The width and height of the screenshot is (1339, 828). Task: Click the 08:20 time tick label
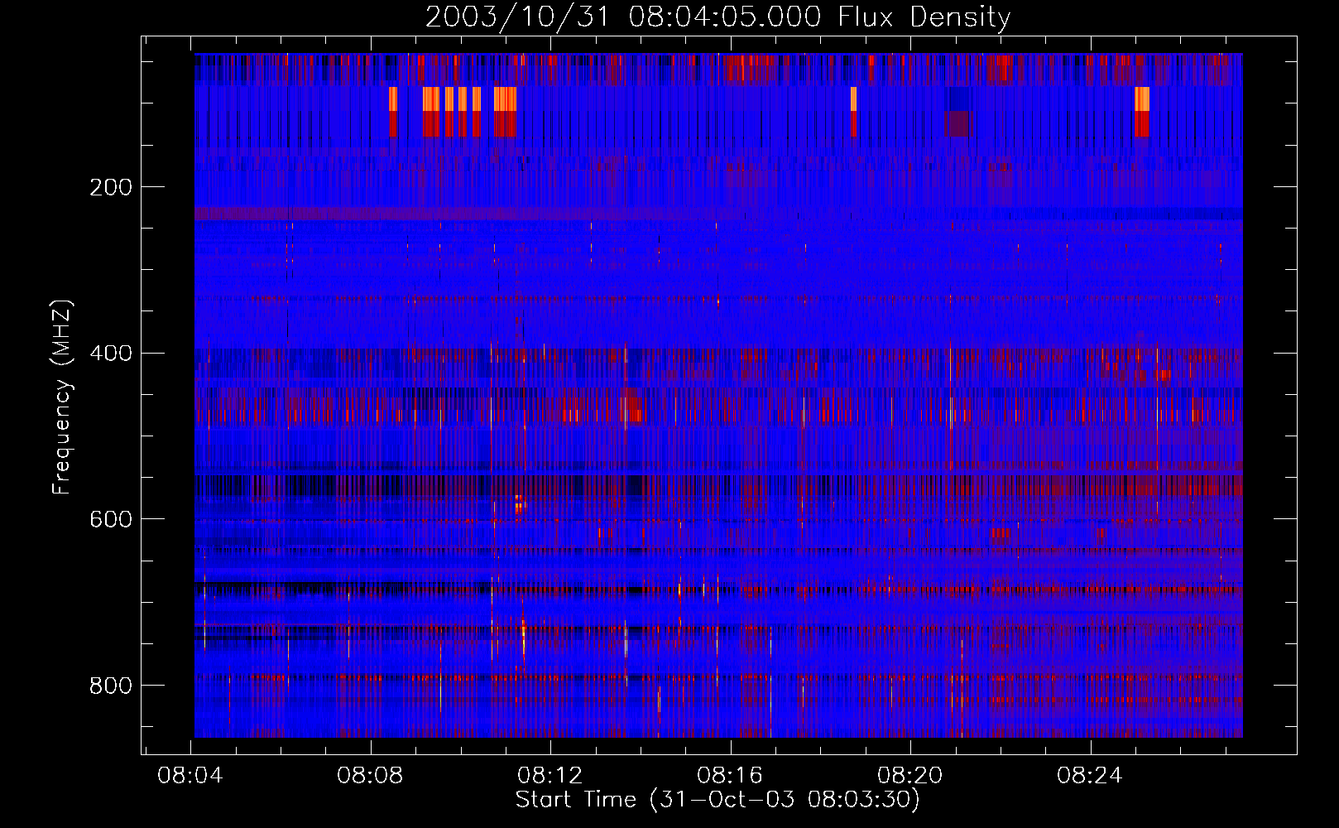pyautogui.click(x=910, y=776)
